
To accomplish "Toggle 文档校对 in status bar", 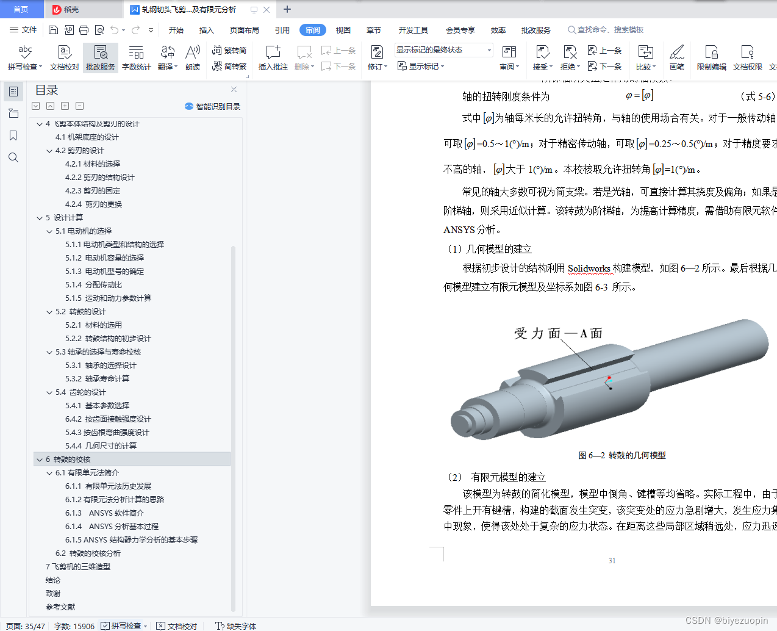I will click(177, 626).
